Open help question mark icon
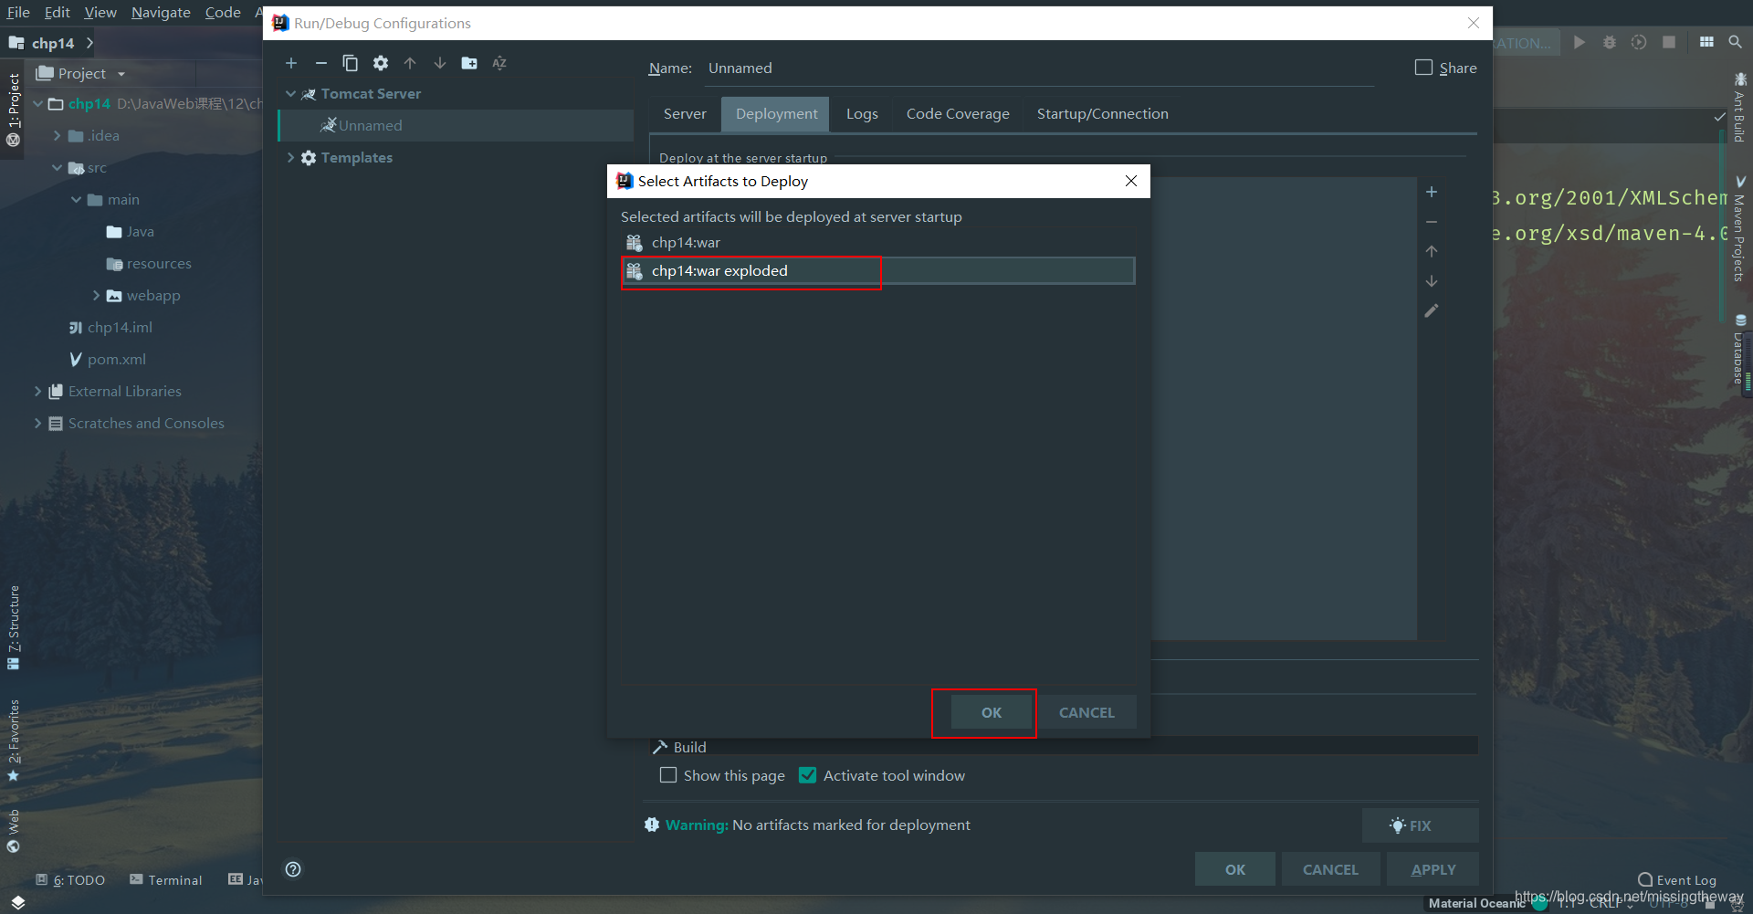The height and width of the screenshot is (914, 1753). click(x=293, y=869)
